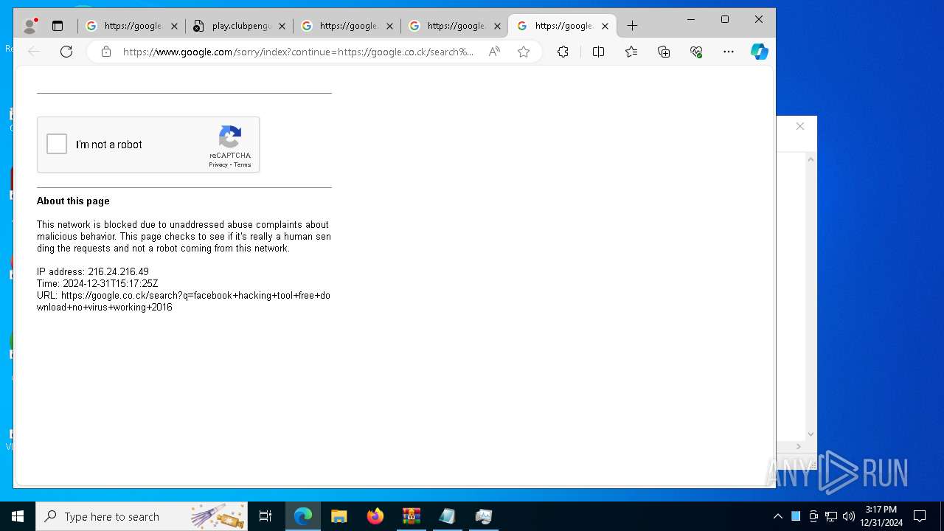
Task: Switch to the fourth google tab
Action: pos(454,26)
